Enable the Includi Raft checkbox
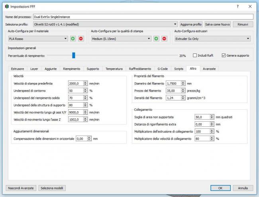 [195, 55]
